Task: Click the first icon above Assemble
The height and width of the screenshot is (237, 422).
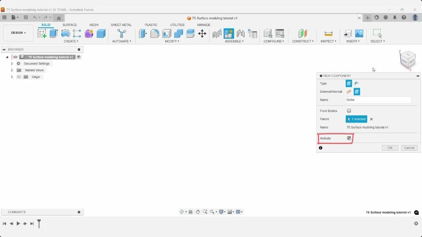Action: click(217, 34)
